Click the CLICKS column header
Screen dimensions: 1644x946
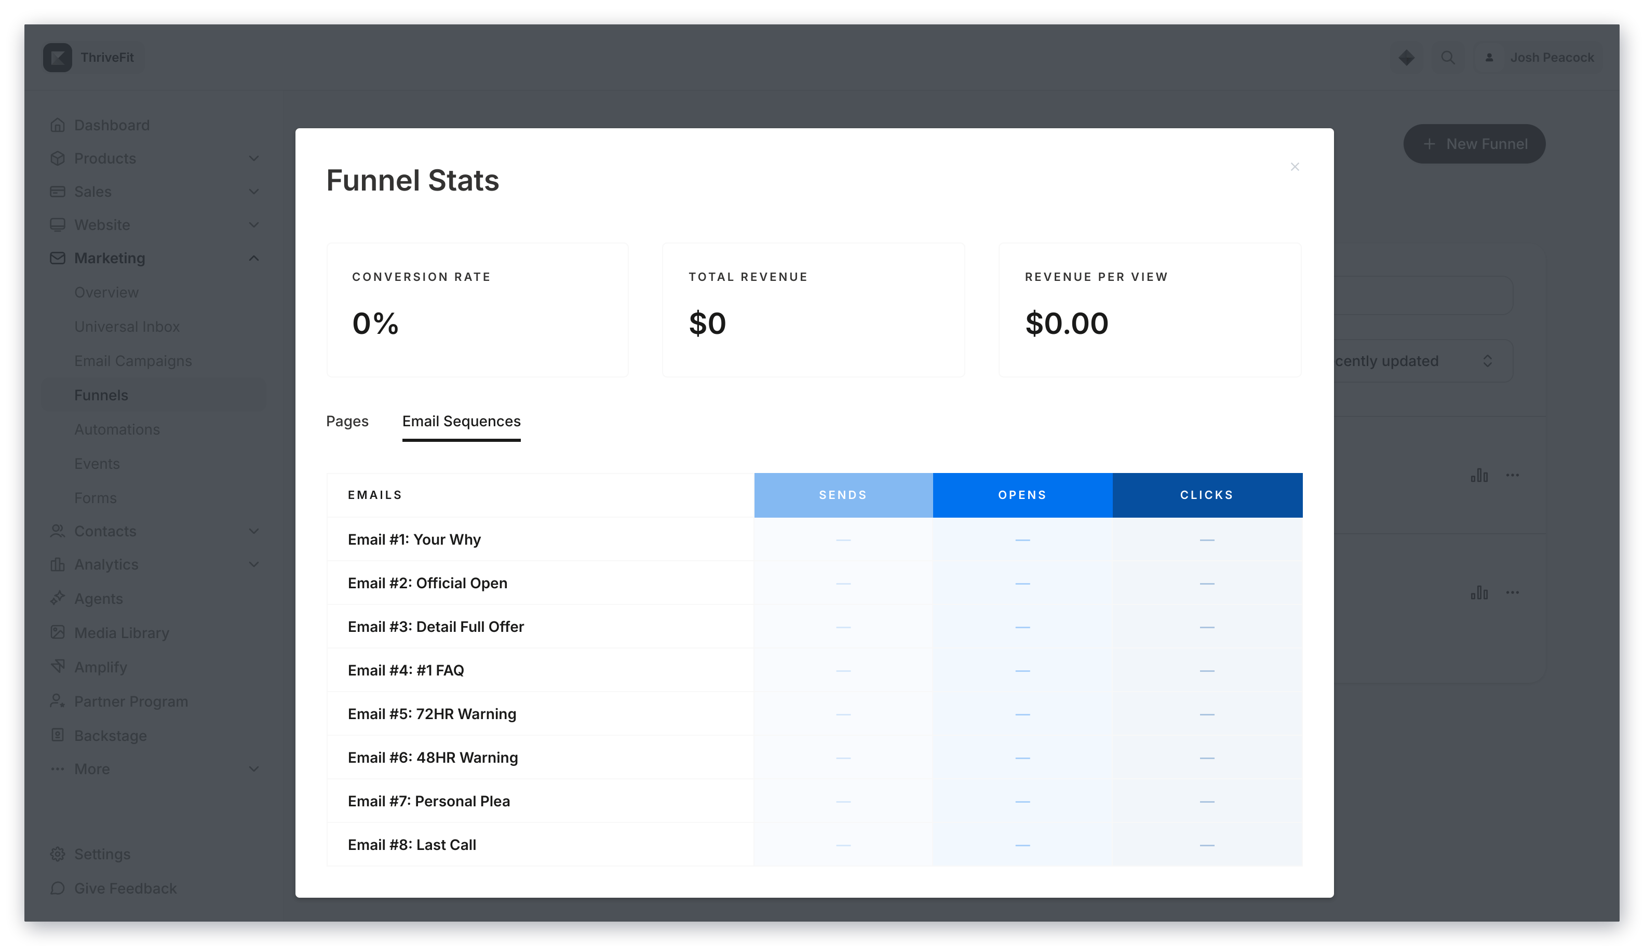tap(1207, 495)
